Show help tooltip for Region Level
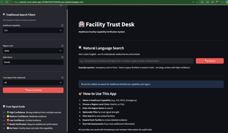 point(63,46)
